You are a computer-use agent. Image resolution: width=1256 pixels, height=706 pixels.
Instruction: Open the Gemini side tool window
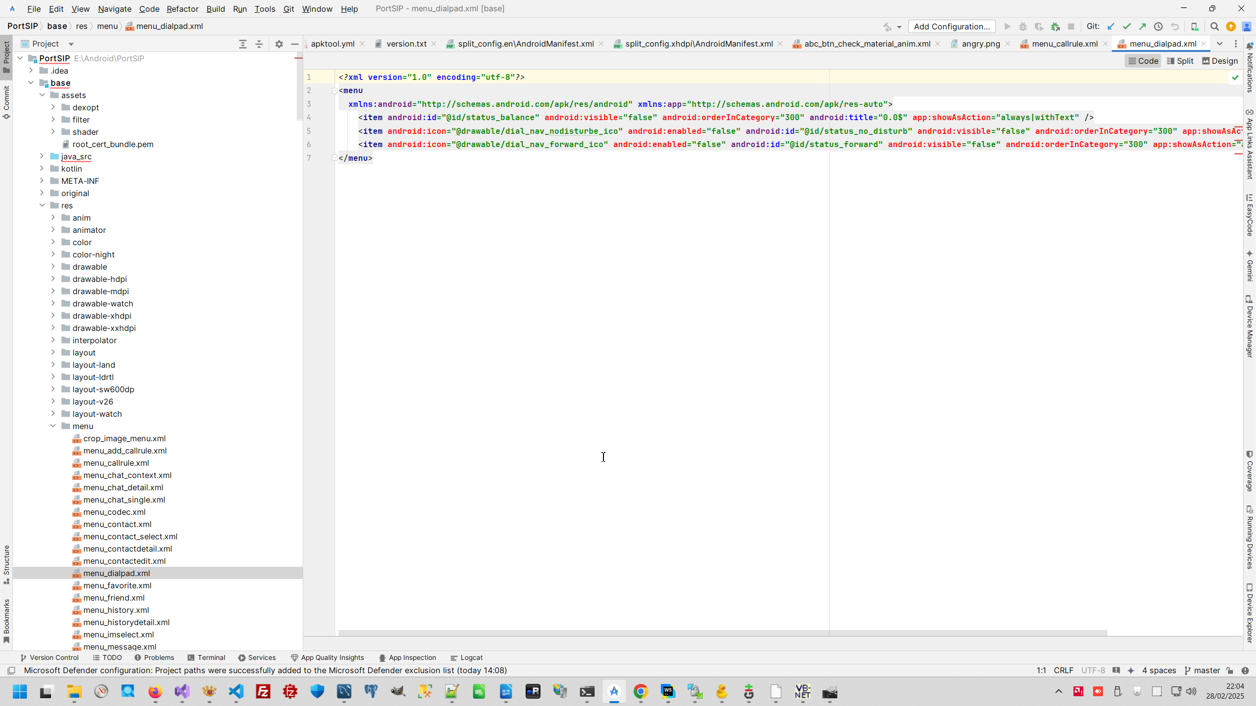(x=1249, y=266)
